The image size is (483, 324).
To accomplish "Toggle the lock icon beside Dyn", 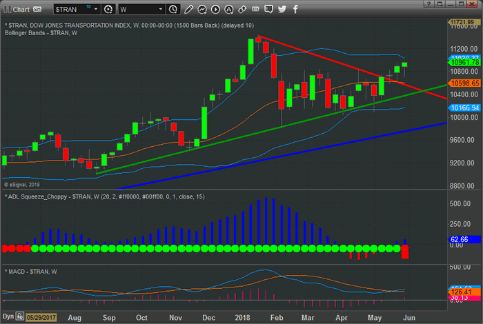I will (x=21, y=317).
